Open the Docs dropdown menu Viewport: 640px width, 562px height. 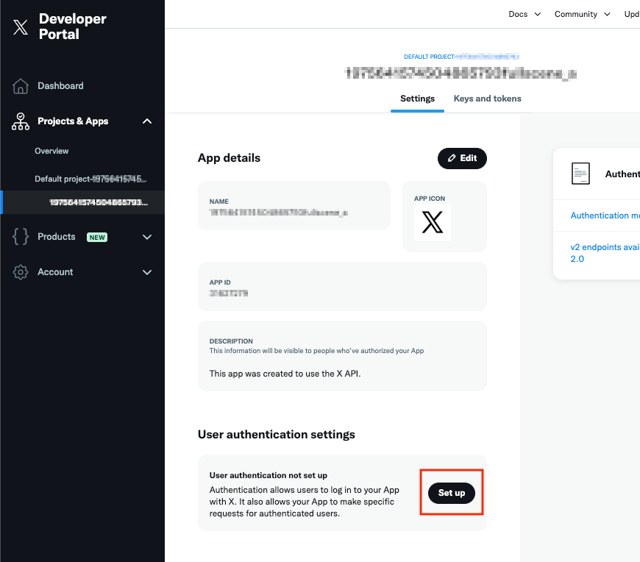(x=525, y=14)
